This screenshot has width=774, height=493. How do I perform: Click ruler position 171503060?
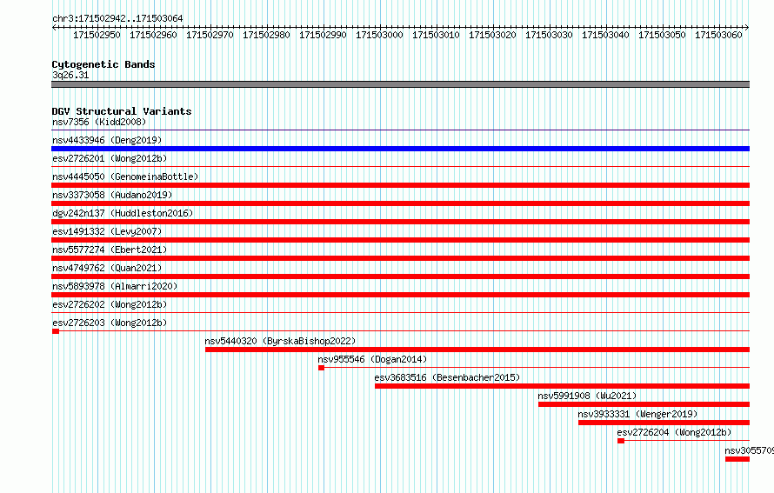(x=718, y=35)
